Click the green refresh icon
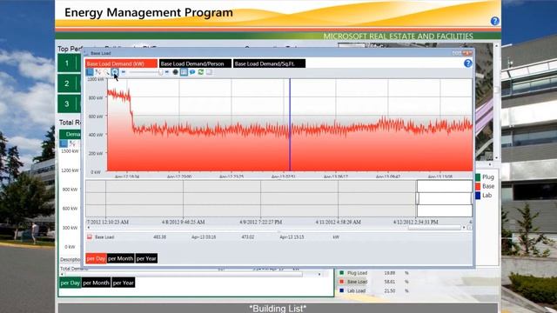 (x=201, y=72)
